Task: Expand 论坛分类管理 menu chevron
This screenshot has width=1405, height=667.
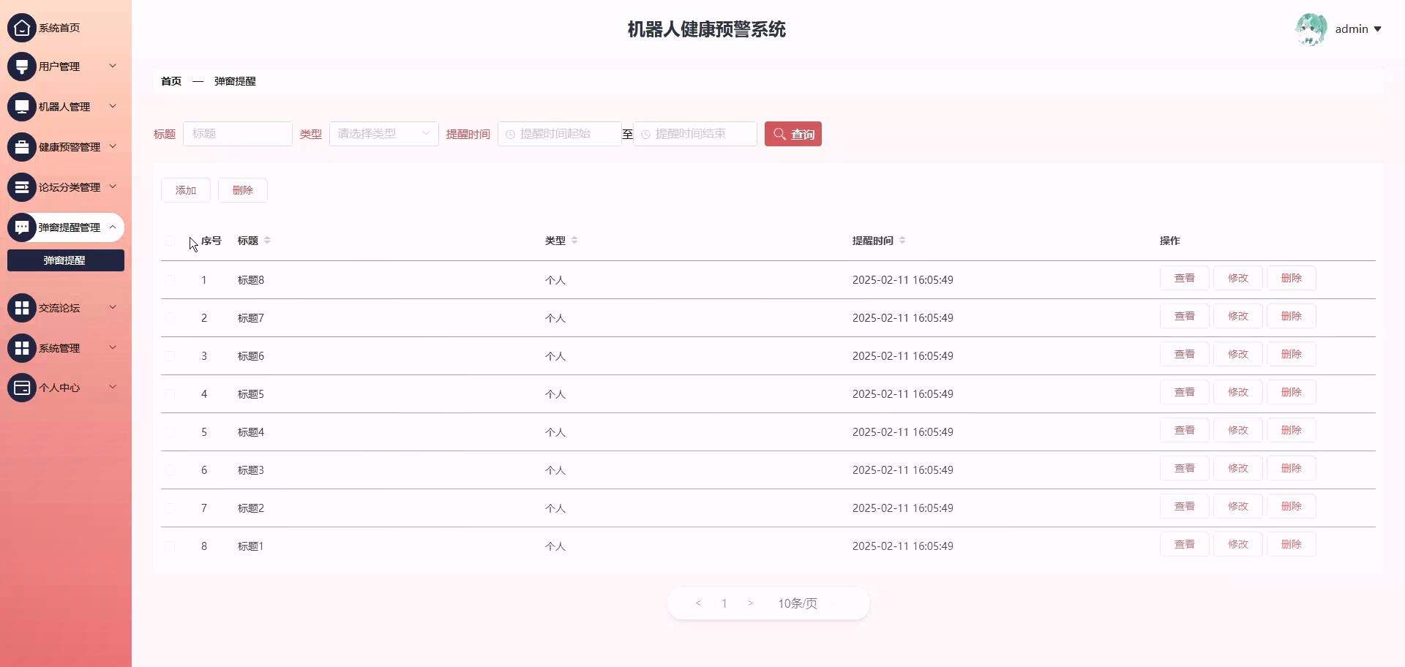Action: coord(113,186)
